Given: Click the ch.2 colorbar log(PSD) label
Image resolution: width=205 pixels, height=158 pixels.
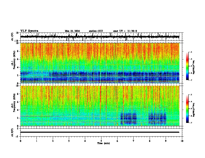Looking at the screenshot, I should tap(194, 110).
